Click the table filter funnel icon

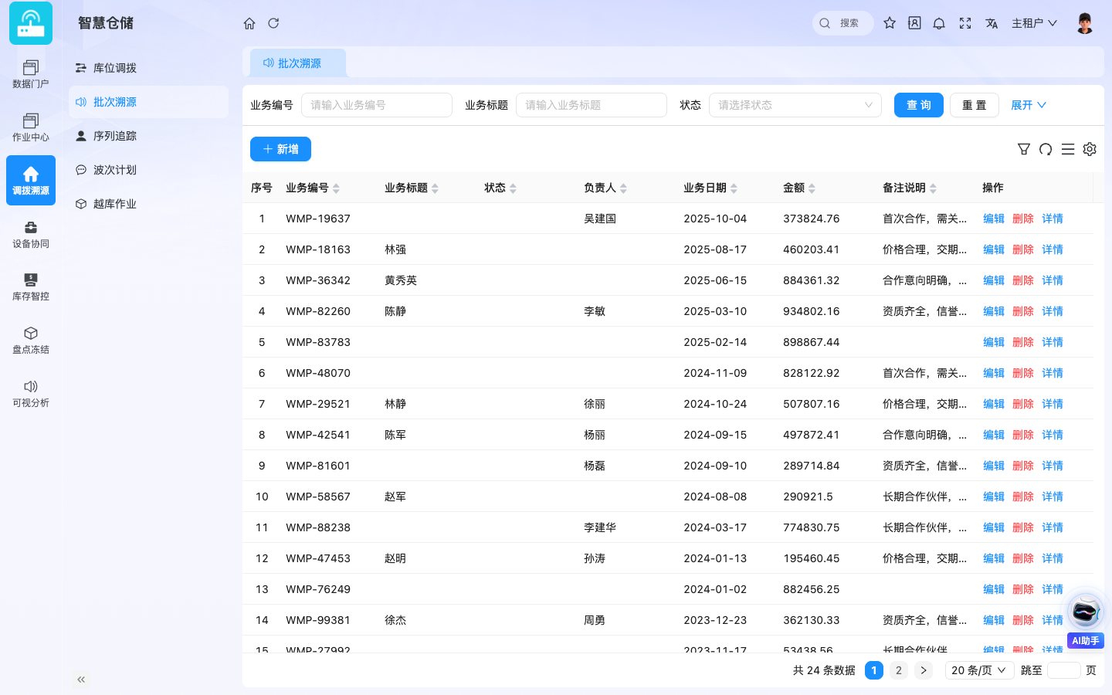pos(1024,149)
